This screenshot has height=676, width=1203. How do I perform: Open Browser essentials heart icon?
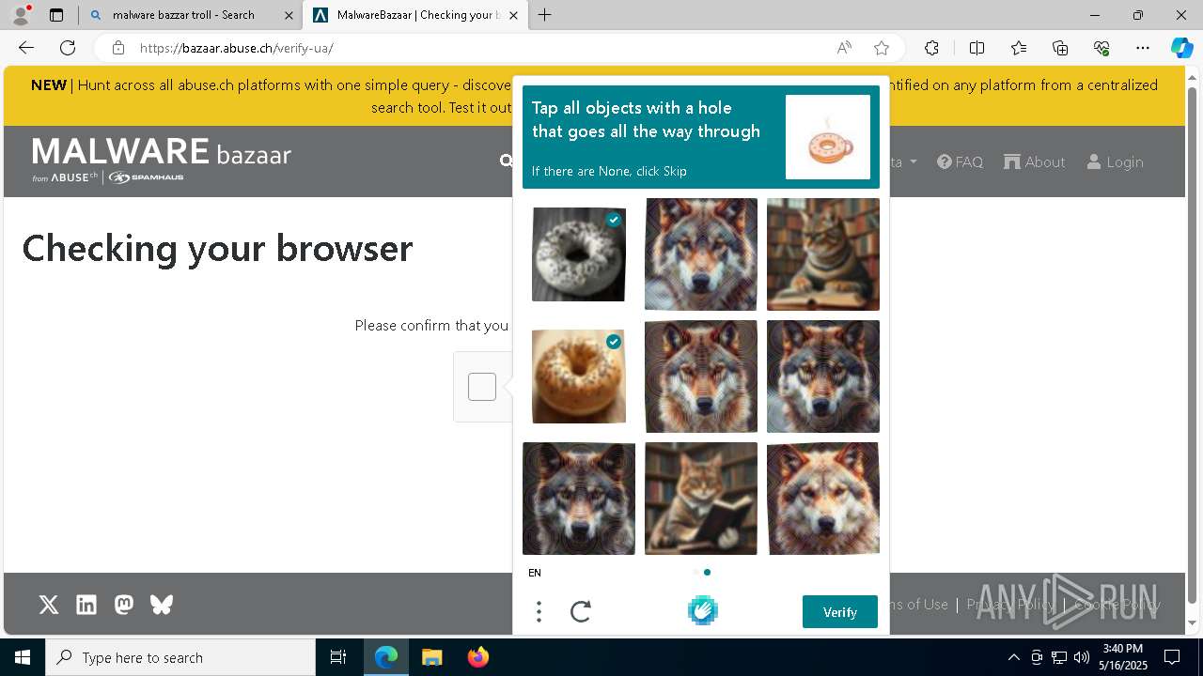[1101, 48]
